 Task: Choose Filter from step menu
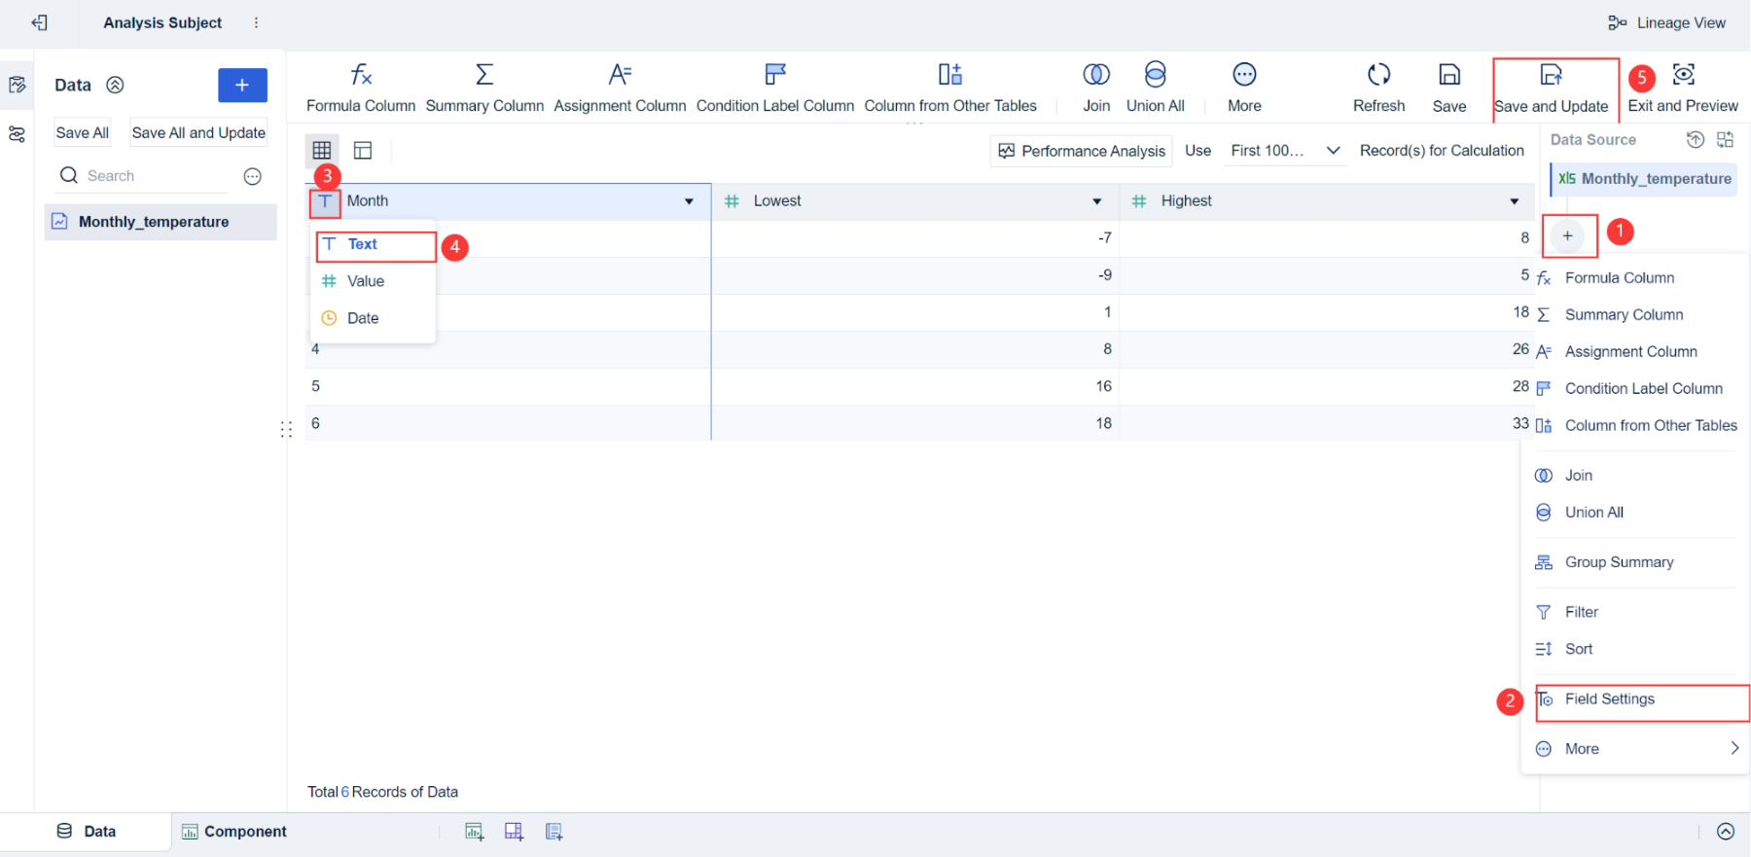click(x=1634, y=612)
